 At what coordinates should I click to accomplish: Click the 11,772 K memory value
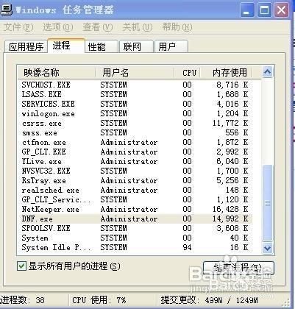(230, 123)
